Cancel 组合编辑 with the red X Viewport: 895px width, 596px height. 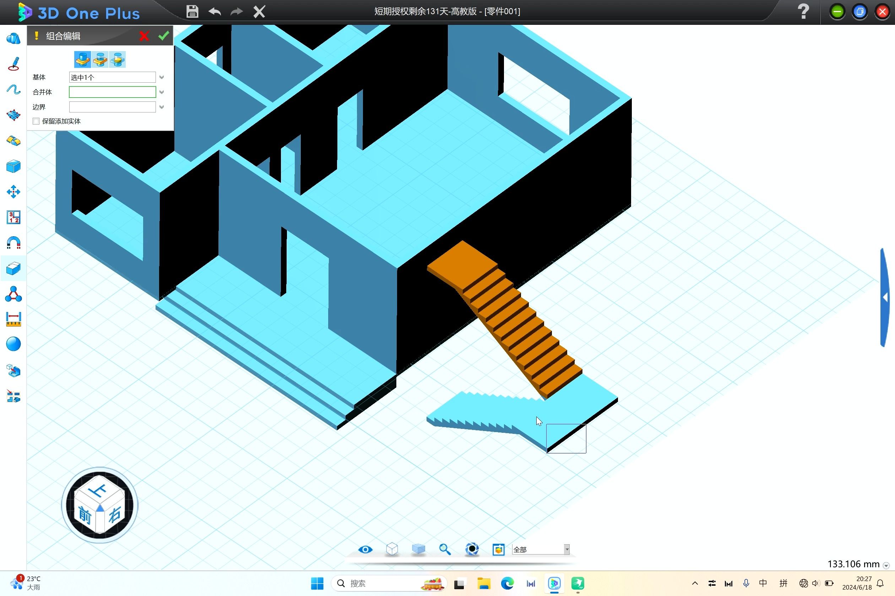[x=144, y=35]
